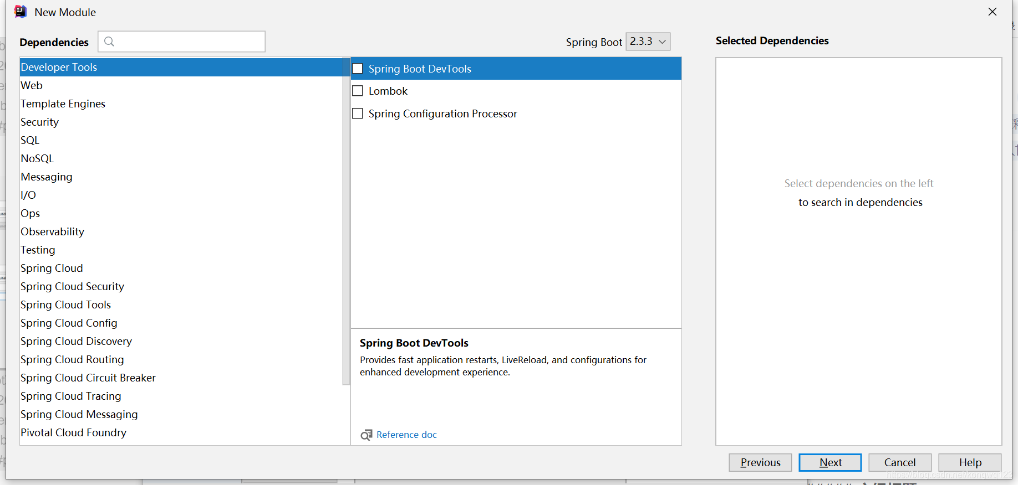Select Spring Cloud Messaging category

click(181, 414)
